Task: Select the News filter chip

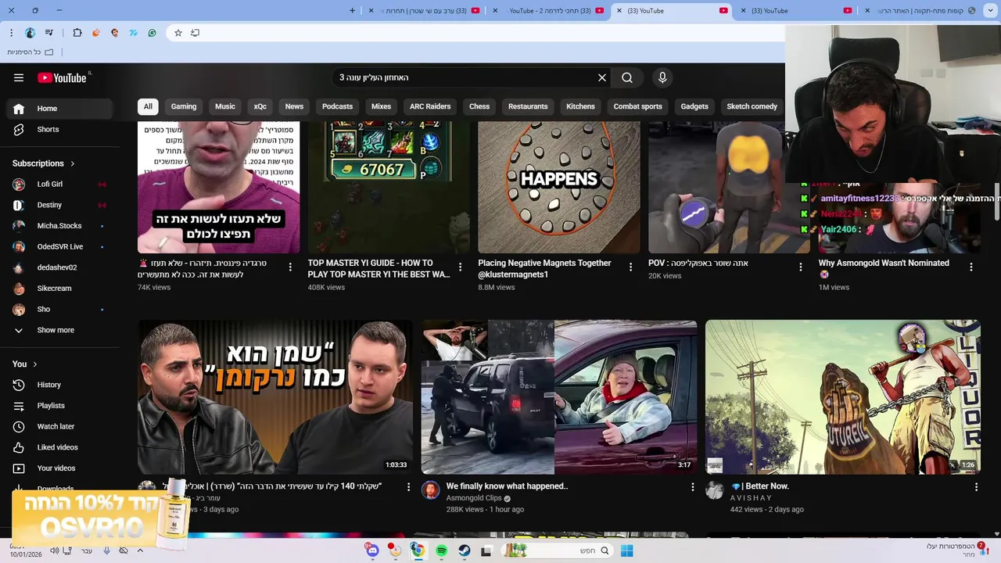Action: click(294, 106)
